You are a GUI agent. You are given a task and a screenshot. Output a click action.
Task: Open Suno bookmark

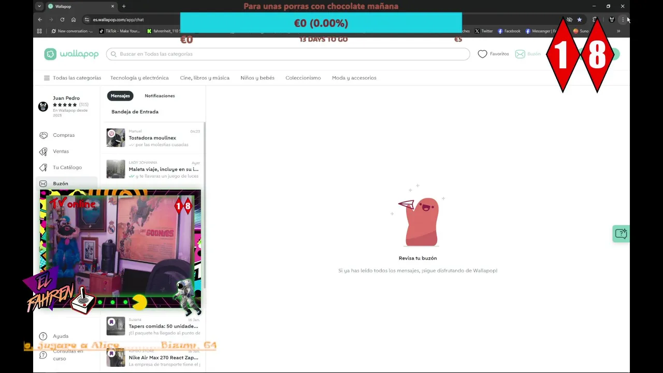[581, 31]
